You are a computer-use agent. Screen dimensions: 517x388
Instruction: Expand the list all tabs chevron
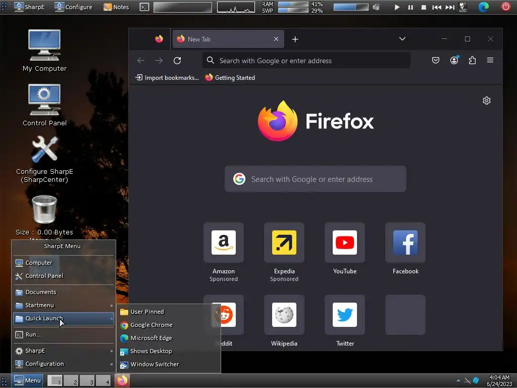(x=402, y=39)
